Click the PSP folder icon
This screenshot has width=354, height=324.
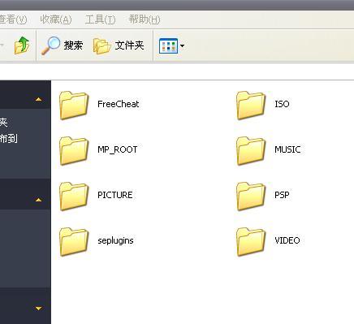pos(251,197)
